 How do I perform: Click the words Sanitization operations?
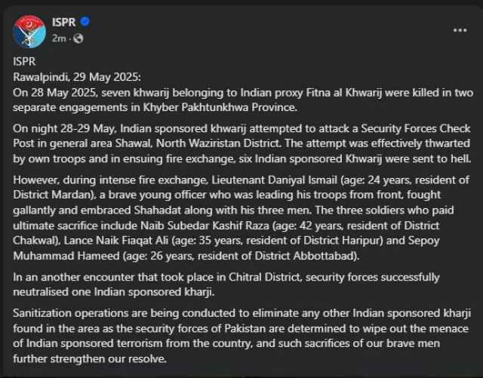point(70,313)
